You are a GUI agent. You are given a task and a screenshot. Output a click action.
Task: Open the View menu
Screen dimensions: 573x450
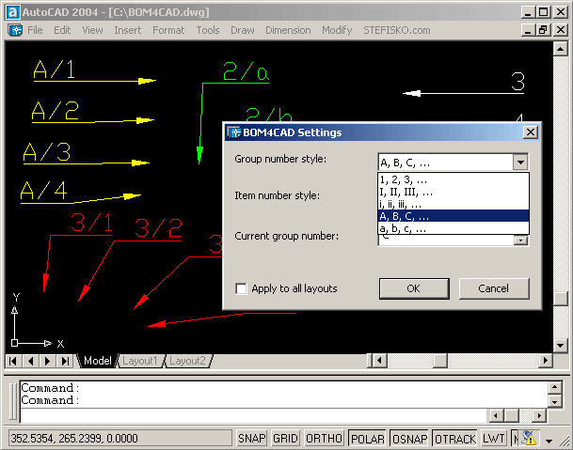(x=92, y=30)
